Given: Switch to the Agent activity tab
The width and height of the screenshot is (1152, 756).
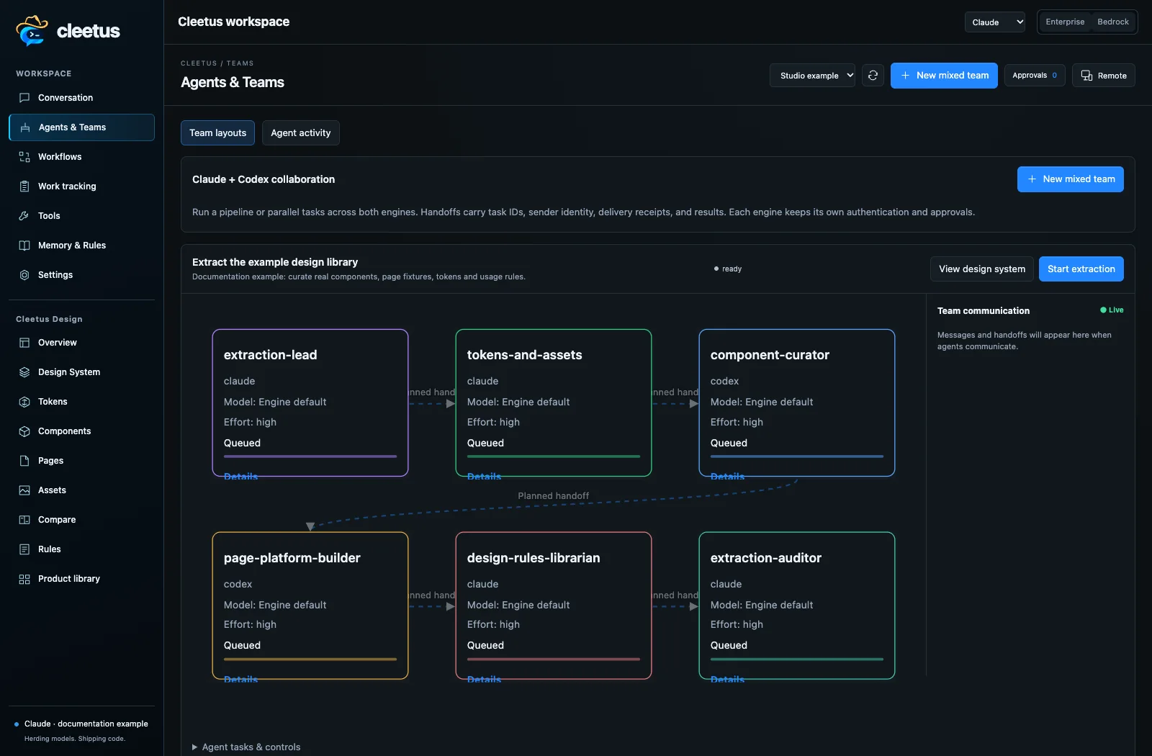Looking at the screenshot, I should (301, 133).
